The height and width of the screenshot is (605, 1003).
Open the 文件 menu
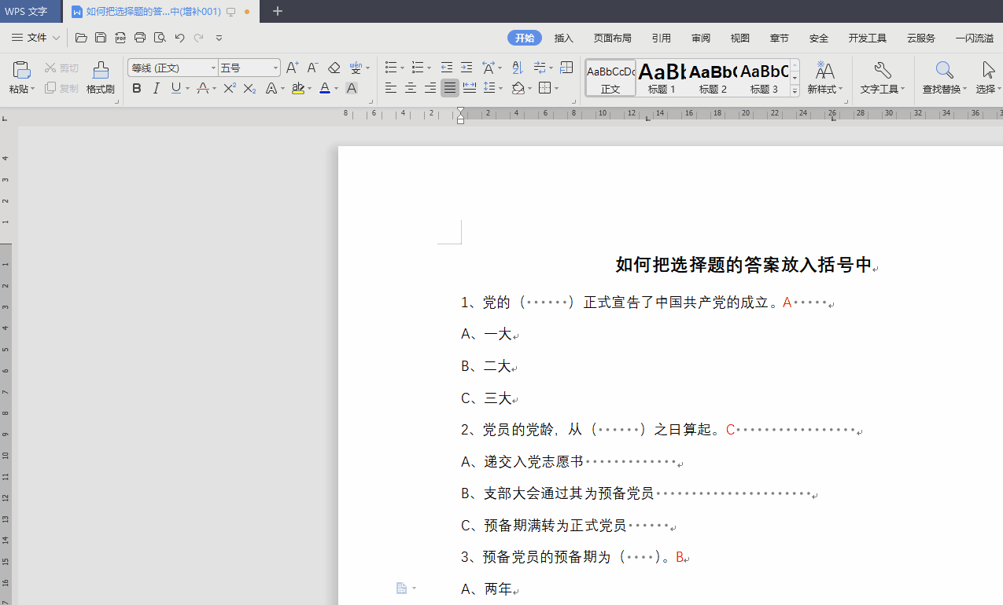35,37
